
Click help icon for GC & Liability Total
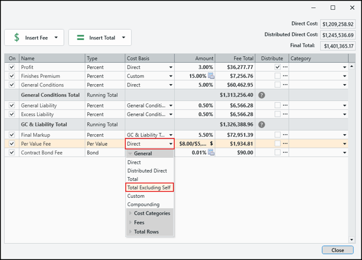tap(262, 125)
